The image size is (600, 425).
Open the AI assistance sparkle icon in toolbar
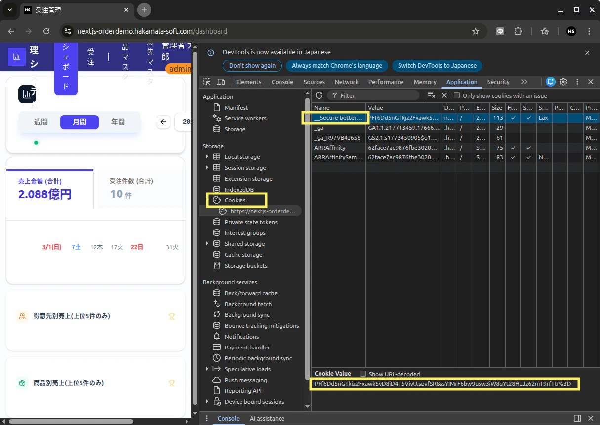click(551, 82)
